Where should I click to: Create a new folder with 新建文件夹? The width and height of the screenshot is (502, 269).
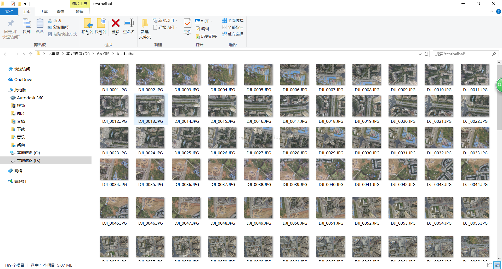[x=145, y=29]
